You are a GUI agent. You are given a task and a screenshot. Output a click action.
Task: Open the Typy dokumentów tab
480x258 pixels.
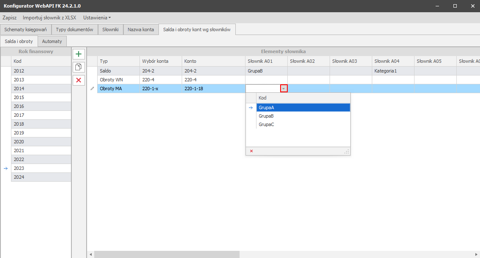(x=74, y=30)
